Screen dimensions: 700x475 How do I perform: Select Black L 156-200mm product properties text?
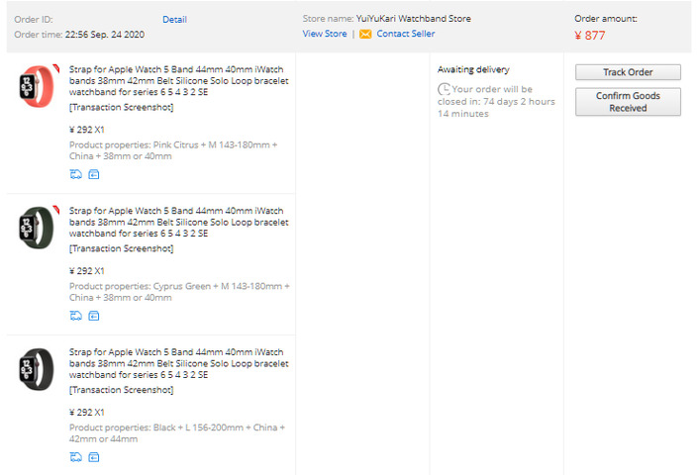pos(177,433)
